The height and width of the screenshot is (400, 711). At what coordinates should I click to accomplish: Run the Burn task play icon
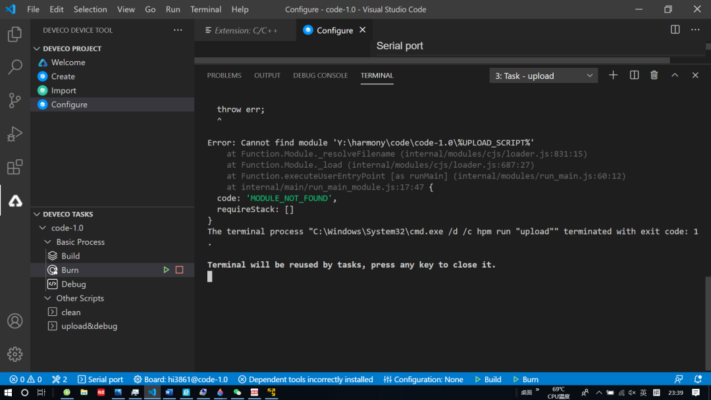167,270
